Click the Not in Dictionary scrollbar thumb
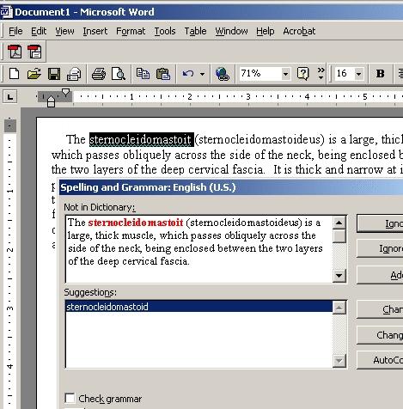The image size is (403, 409). click(x=339, y=236)
